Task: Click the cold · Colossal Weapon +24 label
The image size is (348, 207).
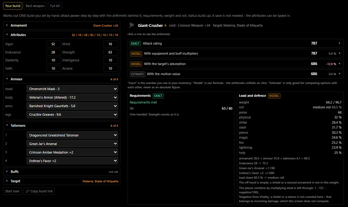Action: pyautogui.click(x=190, y=26)
